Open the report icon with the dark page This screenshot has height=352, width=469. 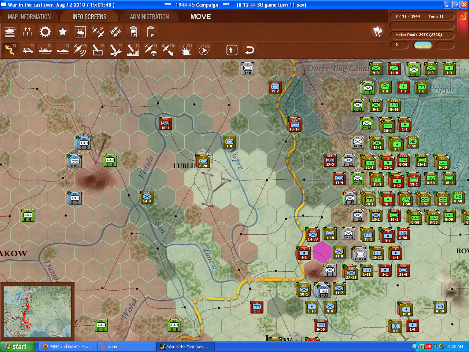coord(133,32)
